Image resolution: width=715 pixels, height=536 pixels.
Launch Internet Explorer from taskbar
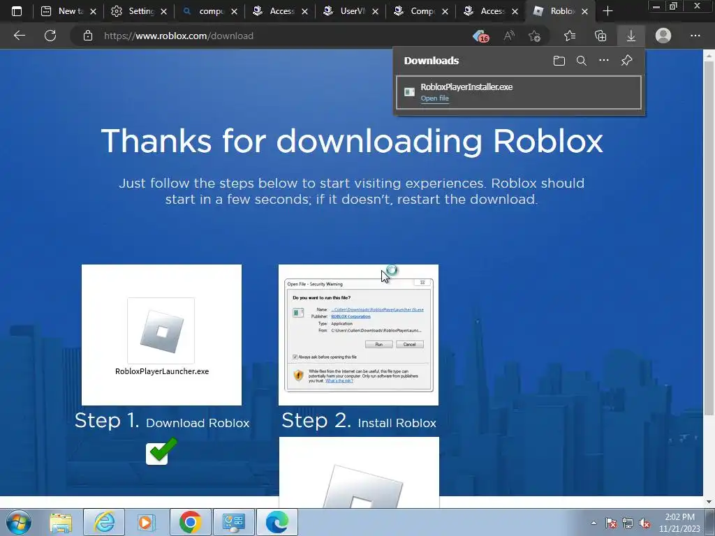(104, 522)
